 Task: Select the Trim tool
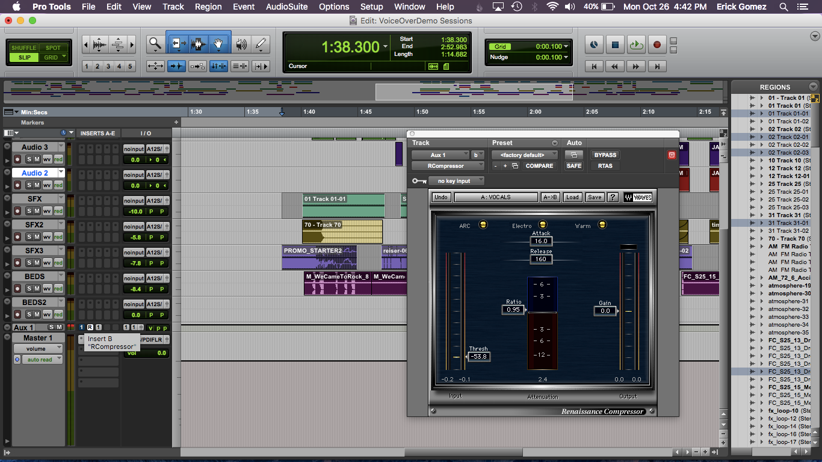[179, 44]
